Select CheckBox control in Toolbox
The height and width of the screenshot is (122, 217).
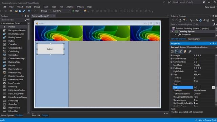click(13, 44)
